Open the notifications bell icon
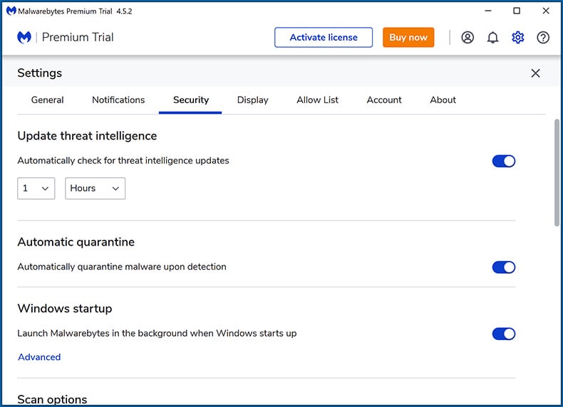Screen dimensions: 563x407 492,37
